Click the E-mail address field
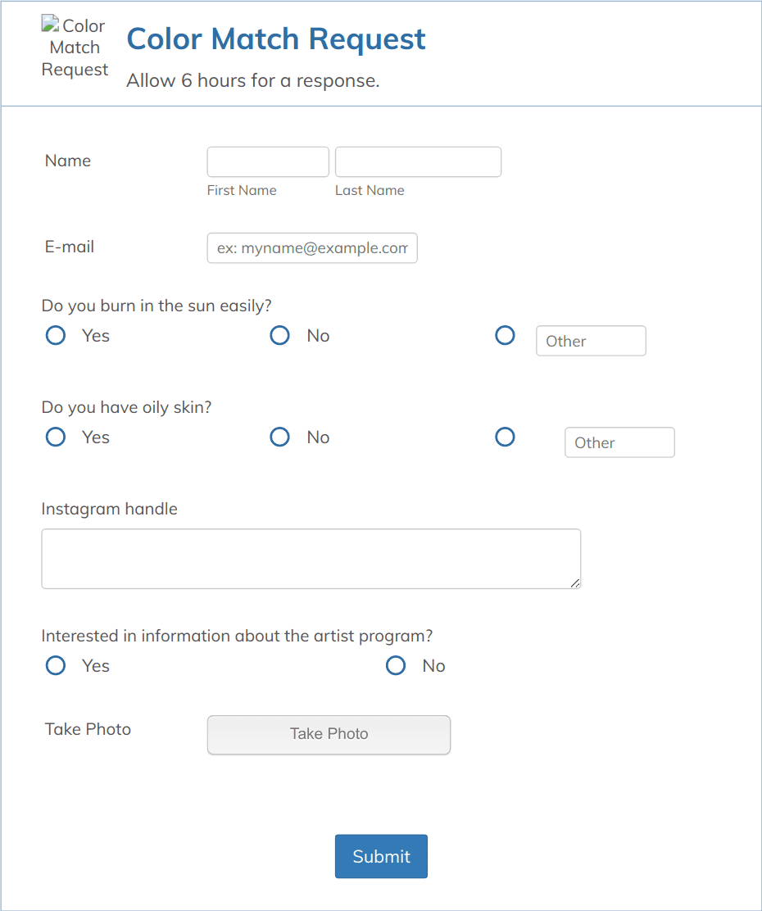This screenshot has width=762, height=911. 312,247
